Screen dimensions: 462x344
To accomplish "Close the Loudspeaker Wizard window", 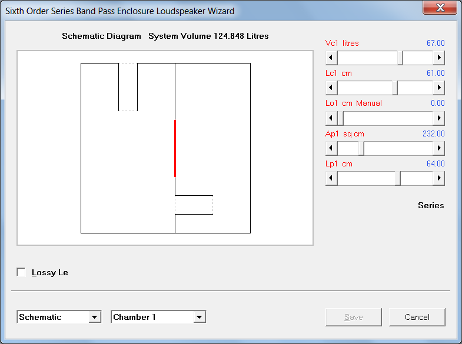I will tap(440, 8).
